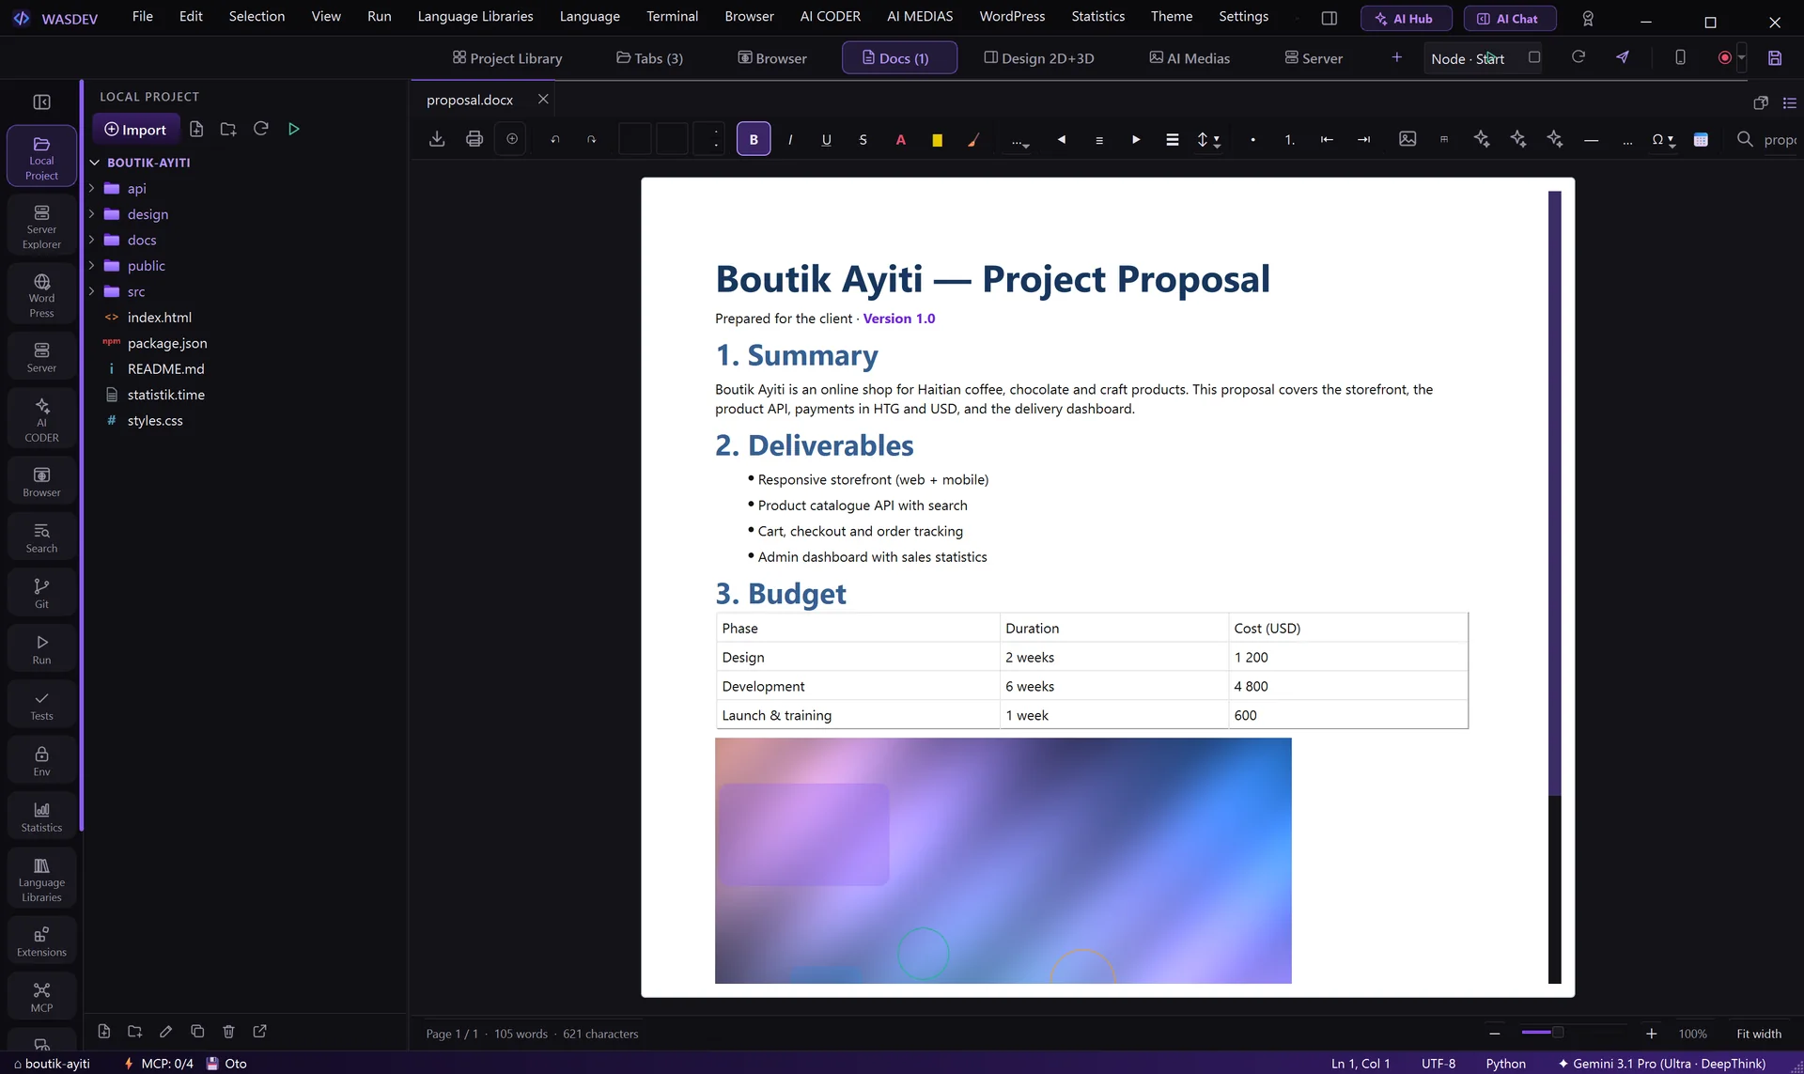The width and height of the screenshot is (1804, 1074).
Task: Expand the src folder
Action: click(x=92, y=291)
